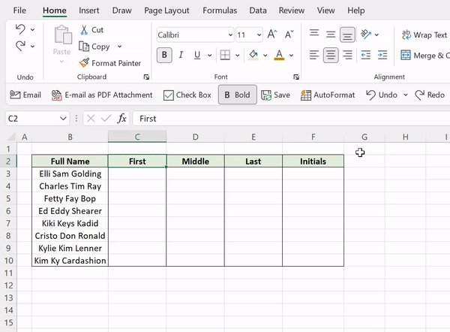This screenshot has width=450, height=332.
Task: Open the File tab
Action: click(x=19, y=11)
